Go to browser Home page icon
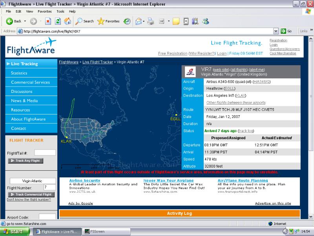Image resolution: width=314 pixels, height=236 pixels. (68, 21)
